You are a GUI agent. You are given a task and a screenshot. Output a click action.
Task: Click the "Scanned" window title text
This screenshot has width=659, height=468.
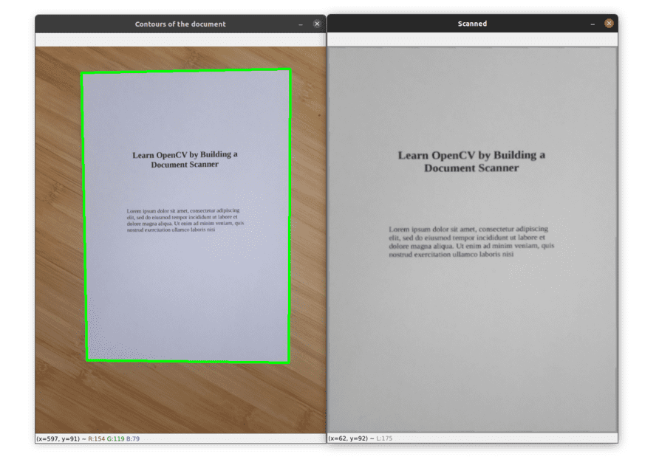[x=472, y=24]
